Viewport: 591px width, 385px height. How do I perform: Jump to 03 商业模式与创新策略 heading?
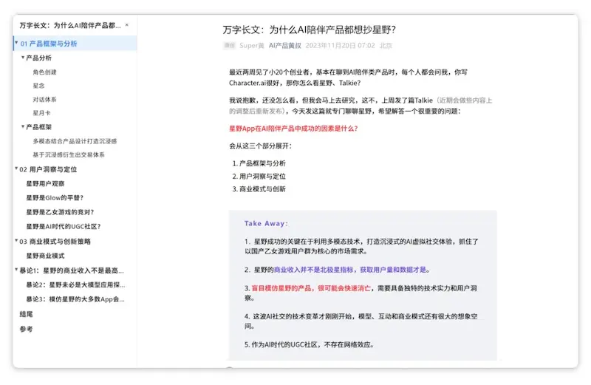coord(55,242)
